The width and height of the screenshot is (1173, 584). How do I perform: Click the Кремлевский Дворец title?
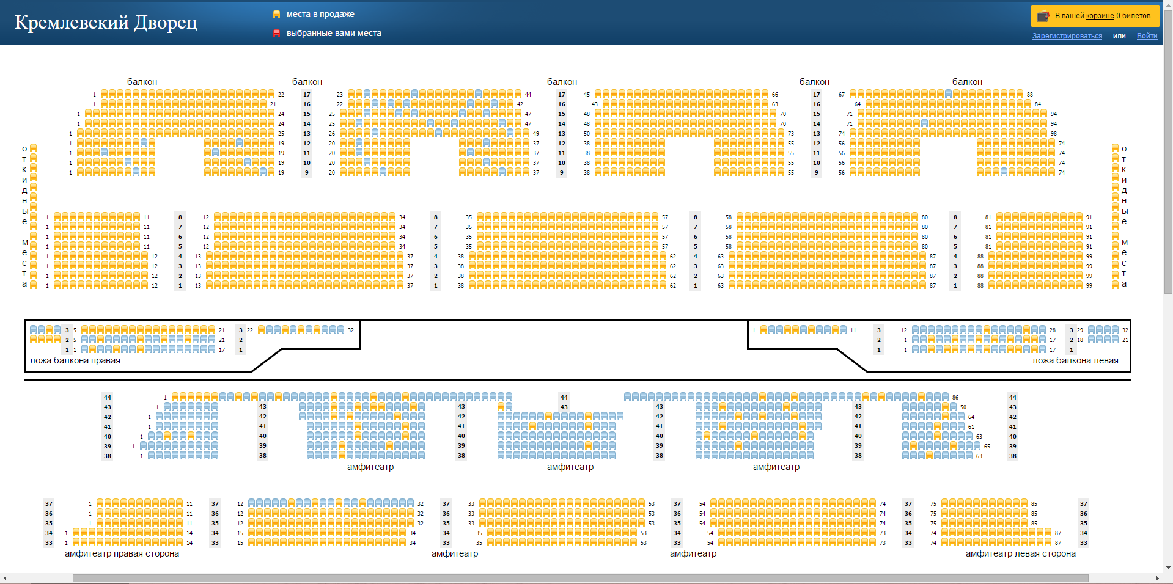tap(106, 23)
